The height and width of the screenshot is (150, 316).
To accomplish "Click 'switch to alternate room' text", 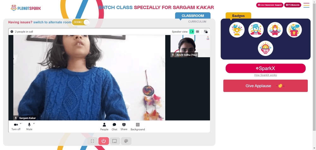I will click(x=52, y=22).
